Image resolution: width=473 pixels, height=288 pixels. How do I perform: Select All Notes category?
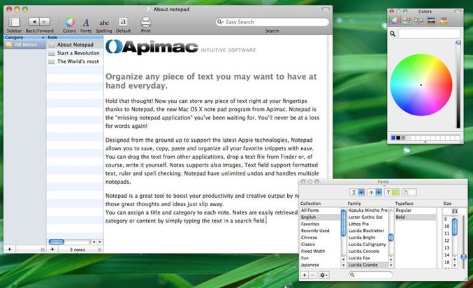[24, 45]
